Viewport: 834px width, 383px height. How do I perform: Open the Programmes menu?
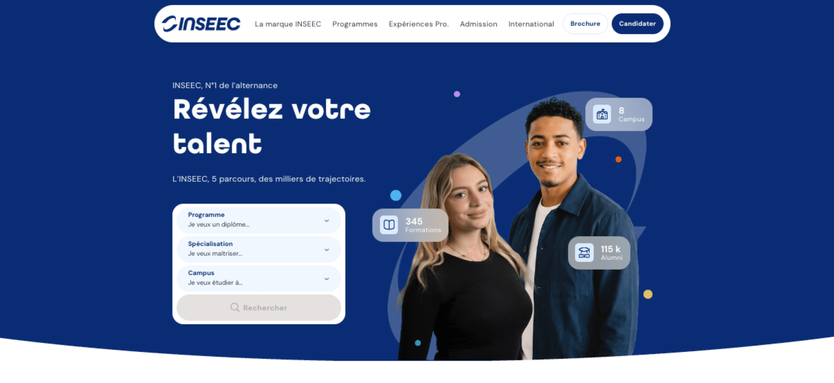(355, 24)
